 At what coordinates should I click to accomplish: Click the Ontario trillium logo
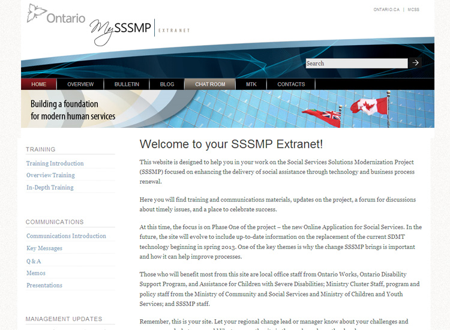point(56,14)
